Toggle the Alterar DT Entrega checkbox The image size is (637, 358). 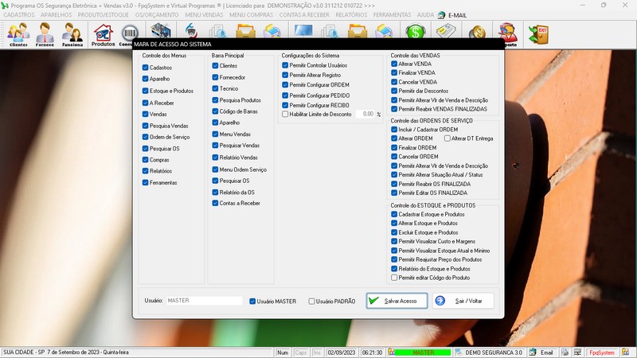click(447, 138)
